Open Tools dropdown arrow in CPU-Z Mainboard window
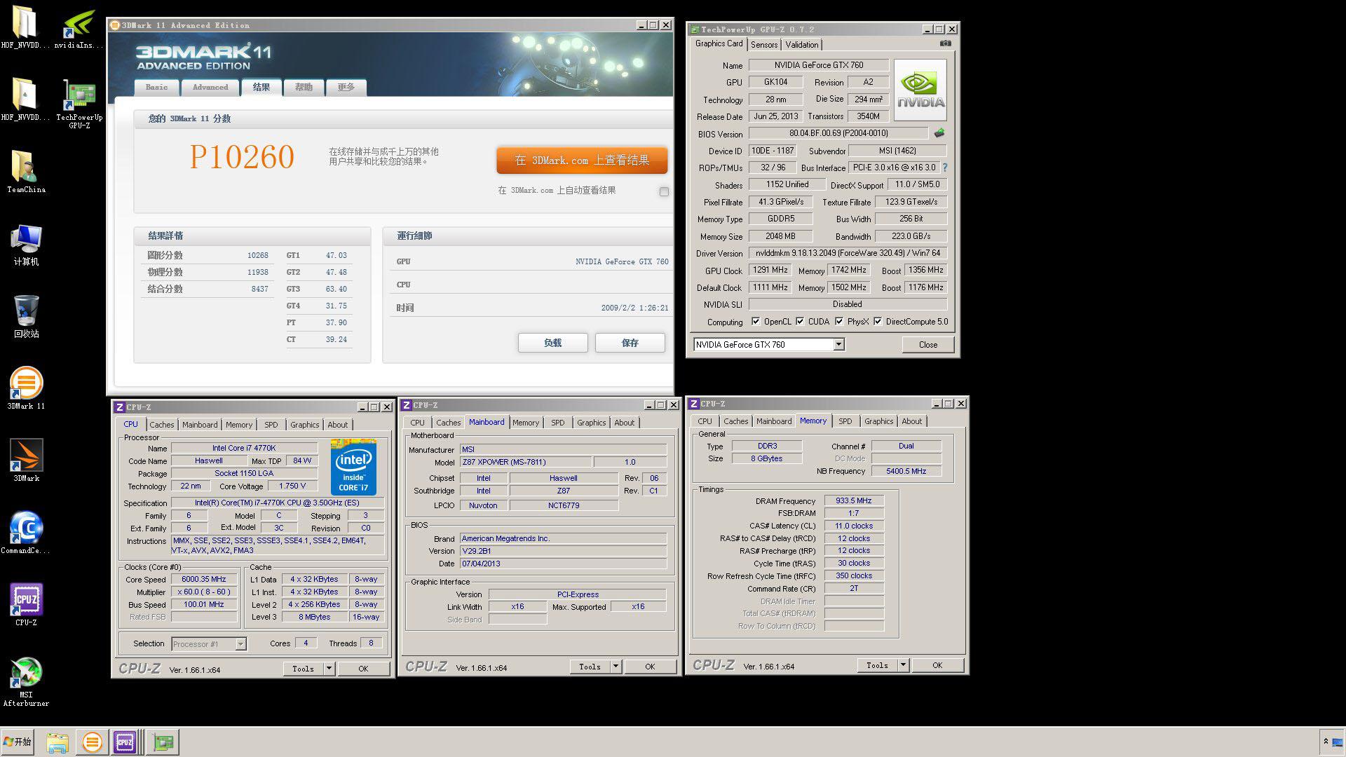Screen dimensions: 1346x757 (x=616, y=667)
